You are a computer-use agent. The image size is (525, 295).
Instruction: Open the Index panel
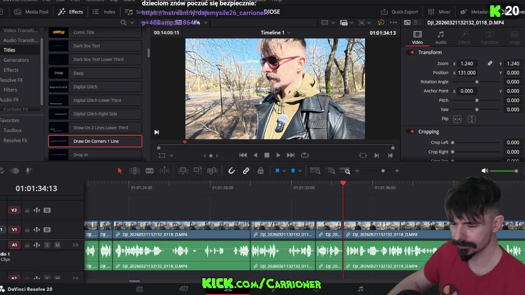tap(104, 12)
